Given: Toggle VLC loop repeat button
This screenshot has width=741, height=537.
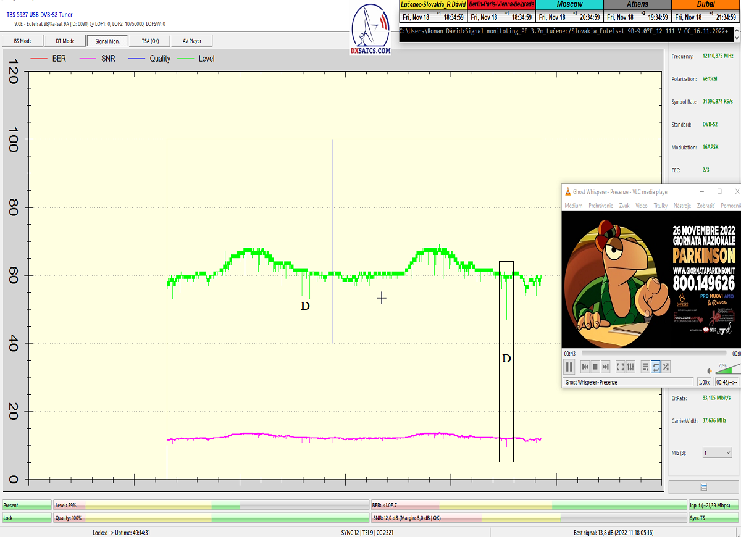Looking at the screenshot, I should [x=656, y=367].
